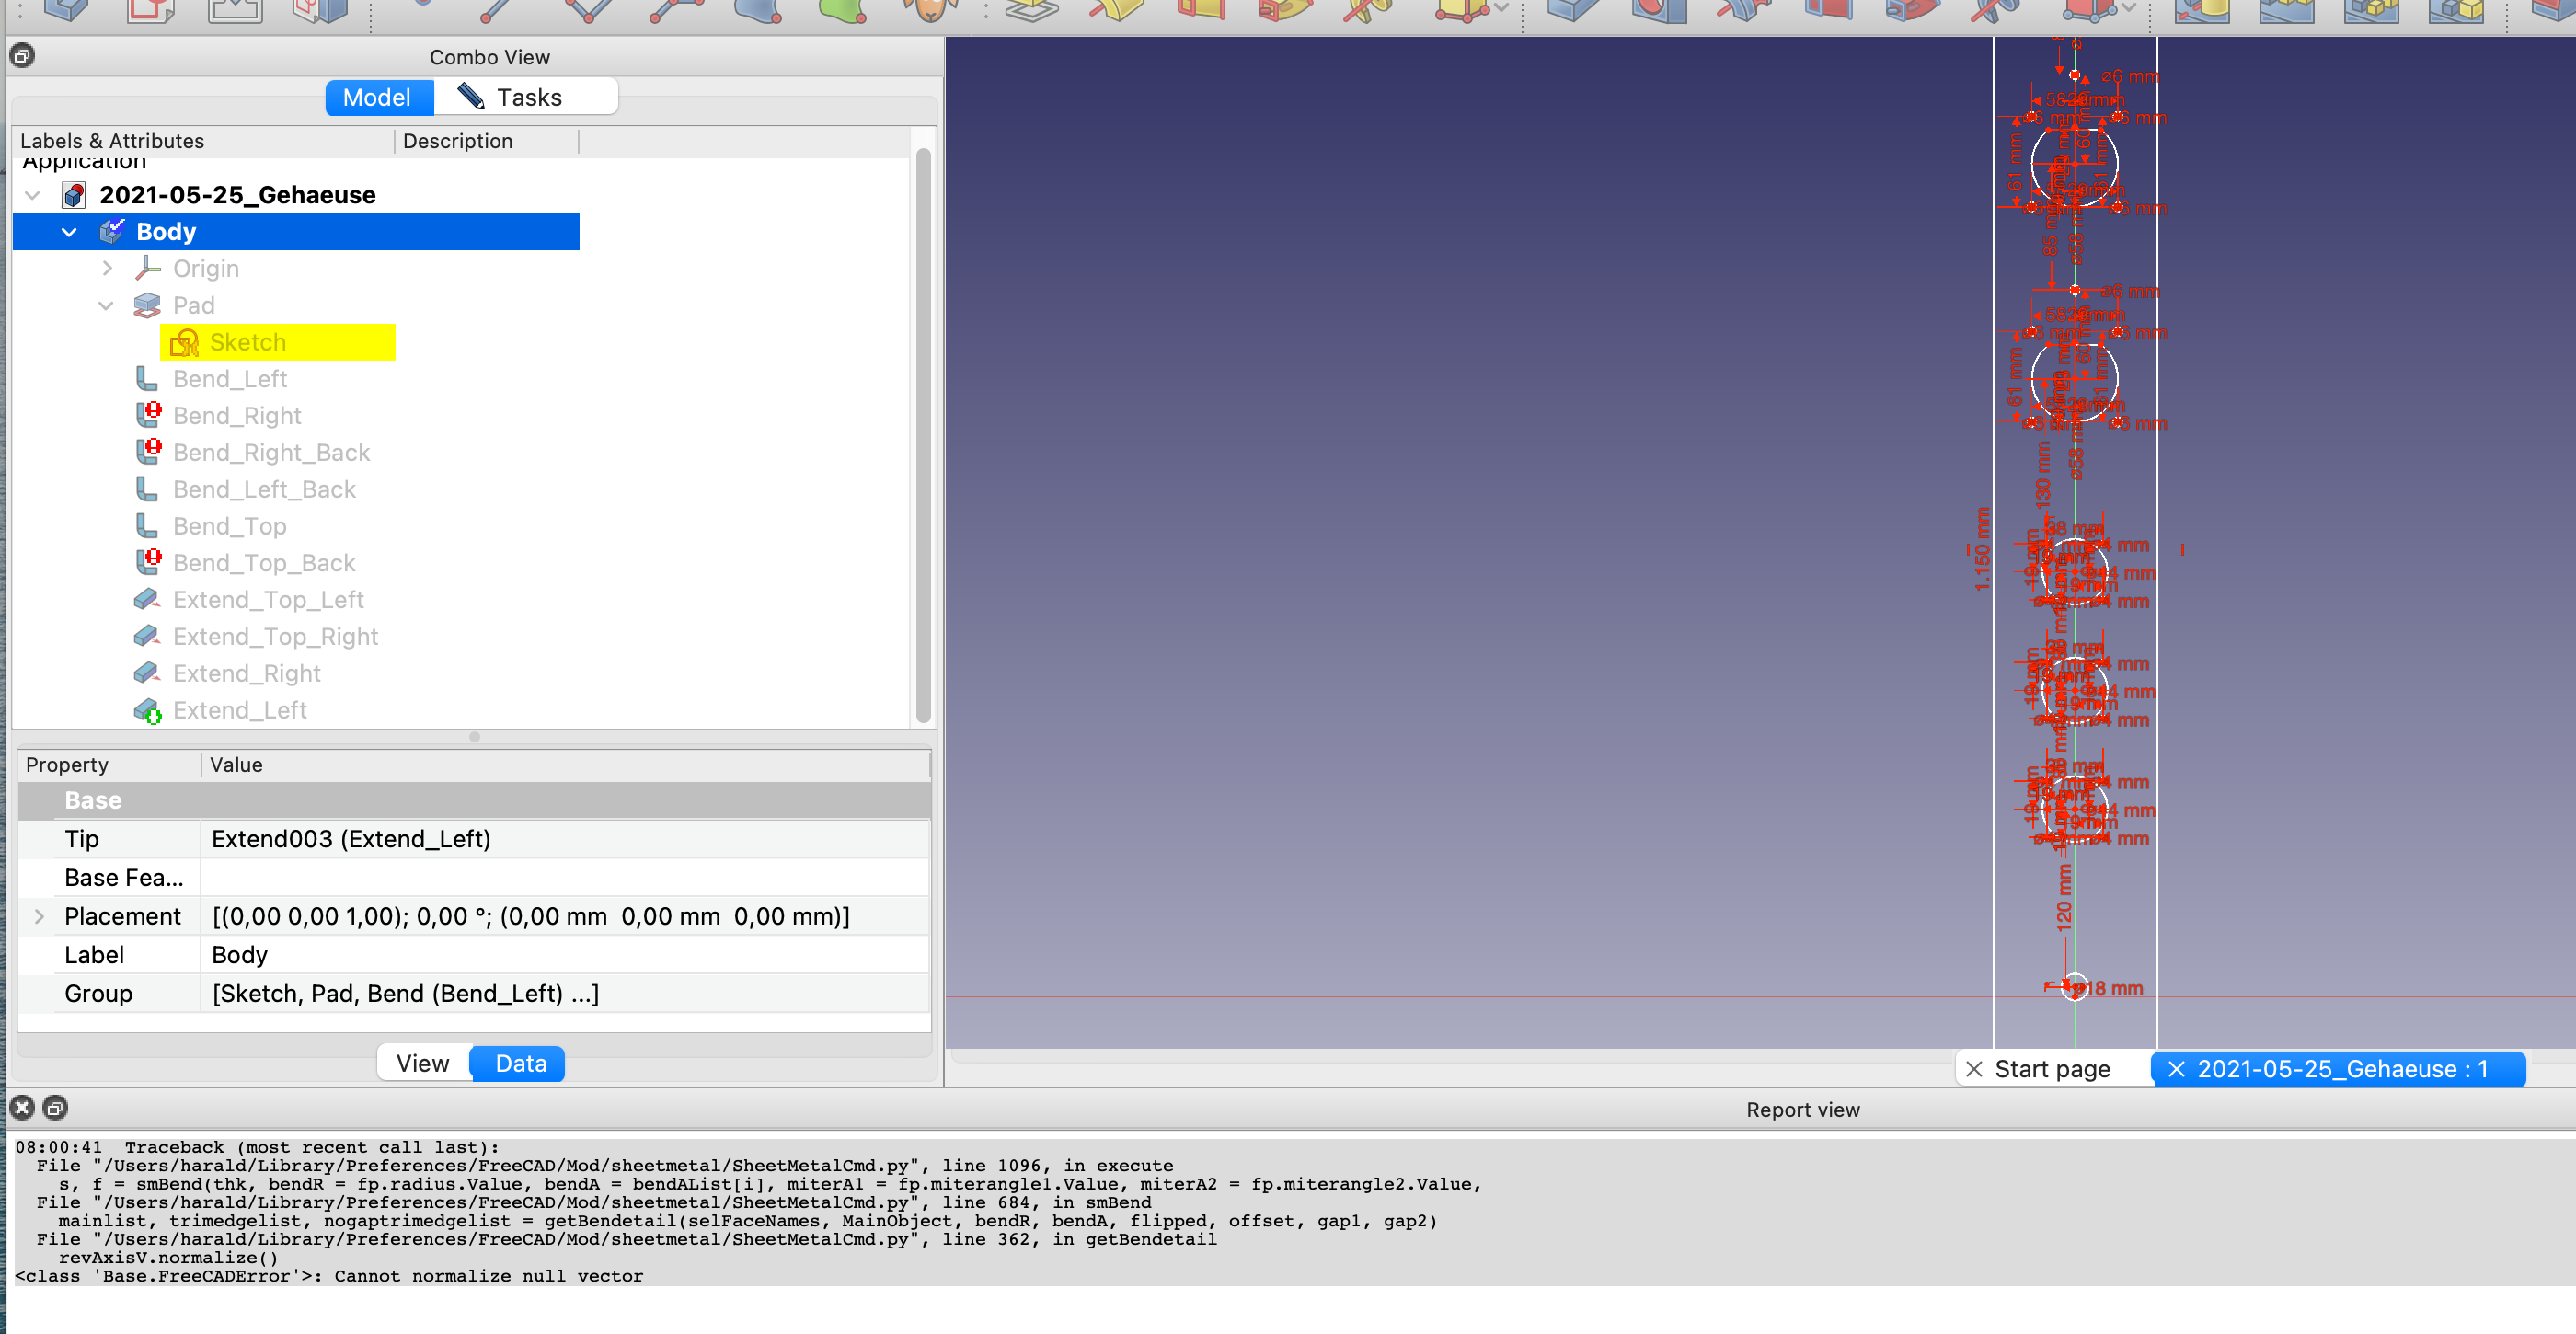The height and width of the screenshot is (1334, 2576).
Task: Select the Polyline tool in the toolbar
Action: click(x=588, y=12)
